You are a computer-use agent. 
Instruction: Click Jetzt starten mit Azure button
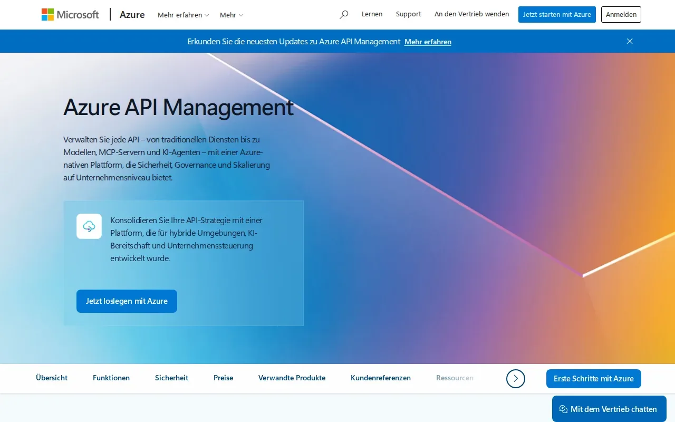pyautogui.click(x=557, y=15)
